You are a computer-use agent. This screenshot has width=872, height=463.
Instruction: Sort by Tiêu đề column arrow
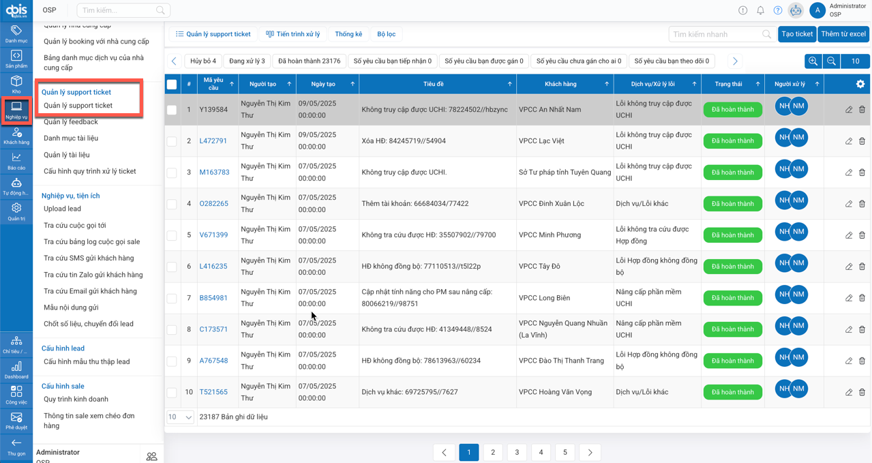click(510, 84)
